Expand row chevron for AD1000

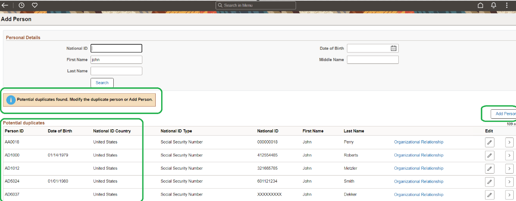(x=509, y=156)
